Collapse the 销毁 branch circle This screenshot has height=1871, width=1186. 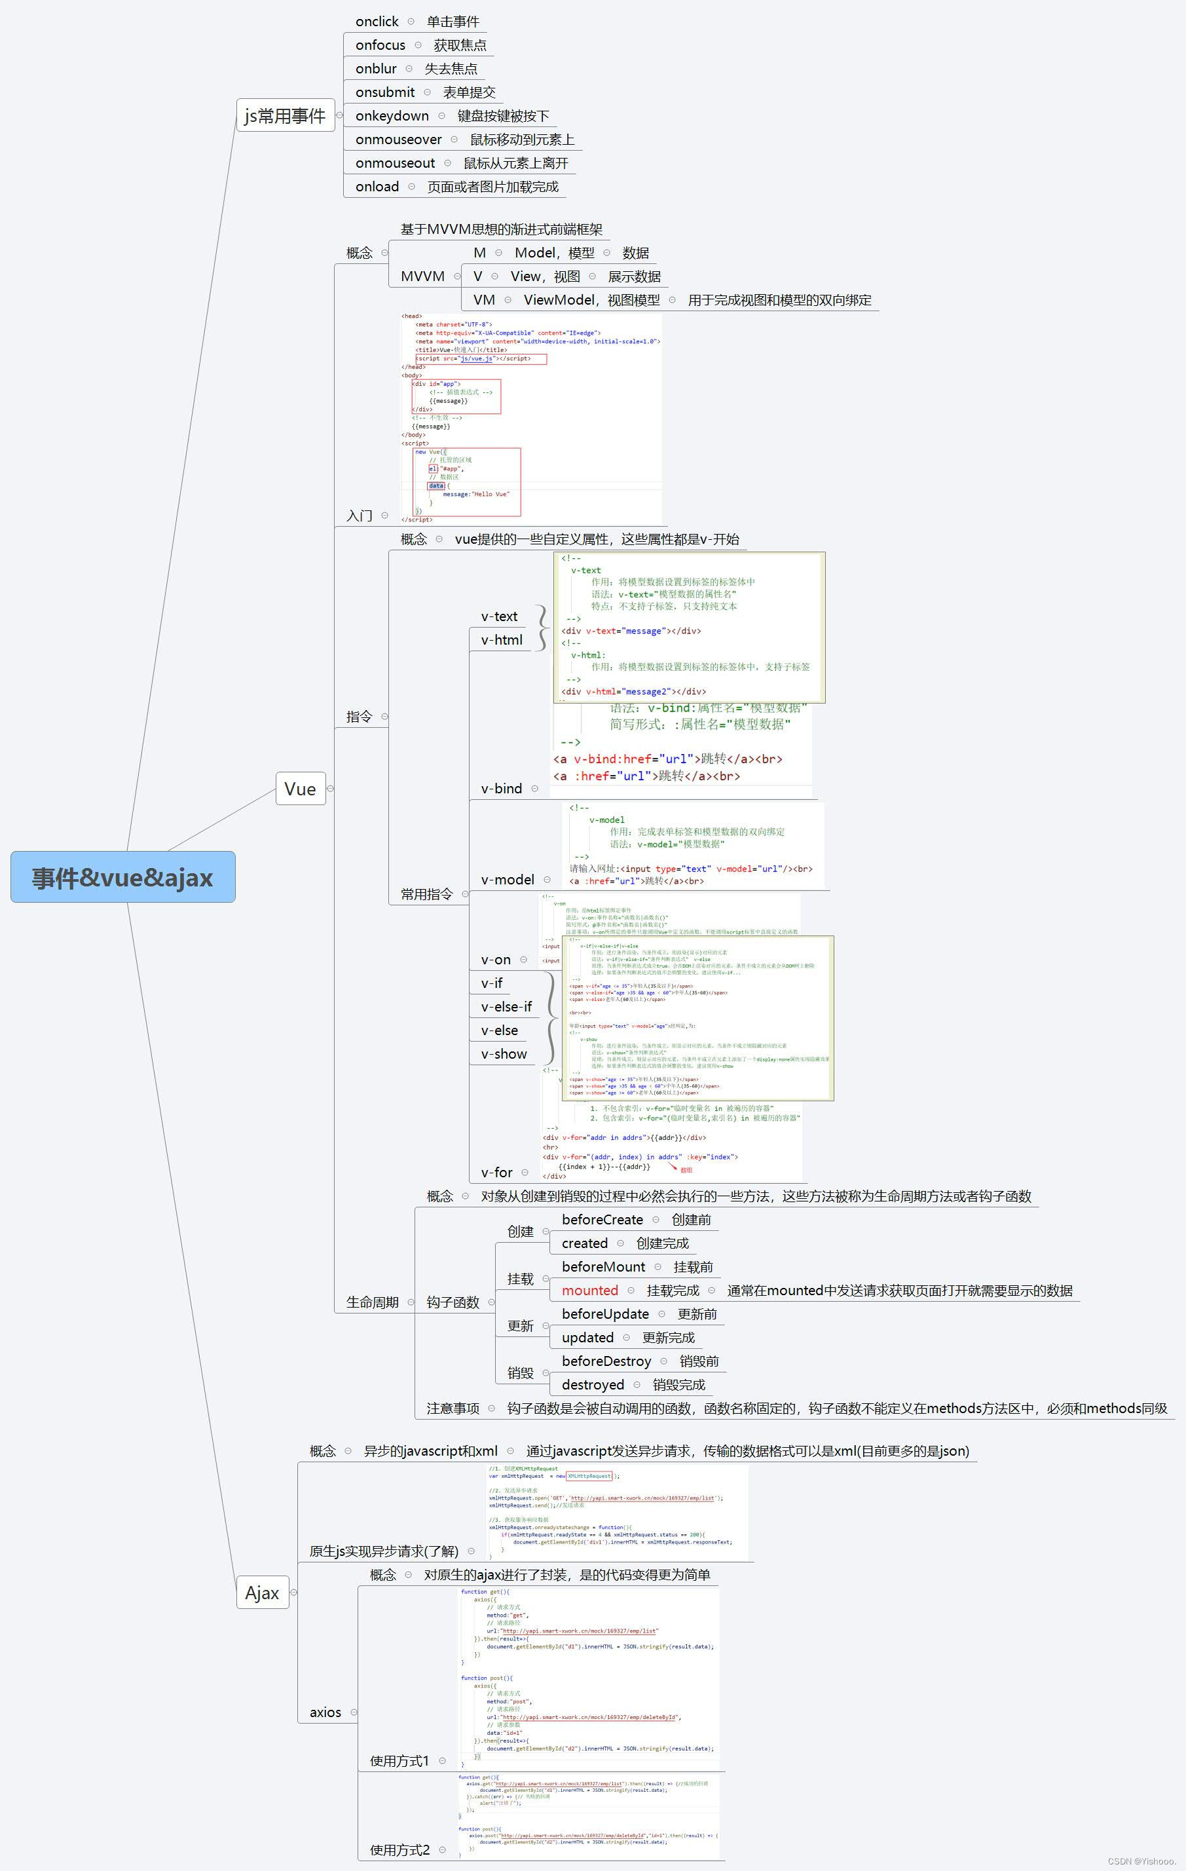tap(546, 1373)
